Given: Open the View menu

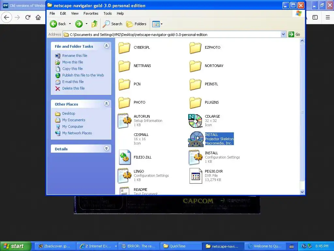Looking at the screenshot, I should [75, 13].
